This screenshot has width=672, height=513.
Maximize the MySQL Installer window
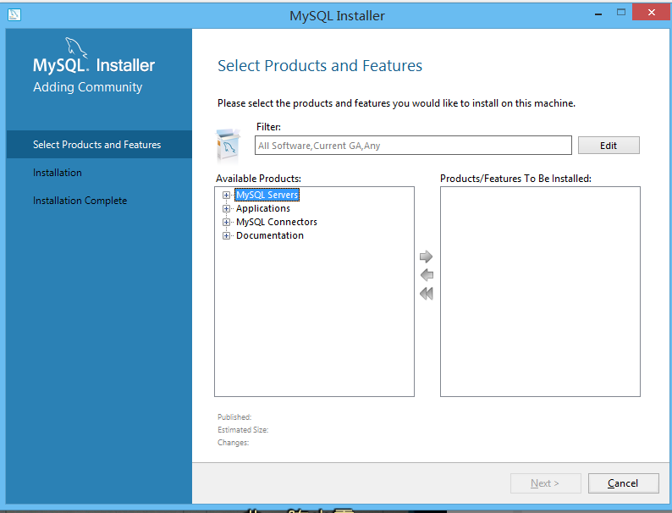(621, 13)
